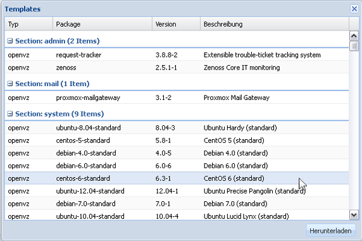362x241 pixels.
Task: Select the ubuntu-12.04-standard package row
Action: [x=177, y=191]
